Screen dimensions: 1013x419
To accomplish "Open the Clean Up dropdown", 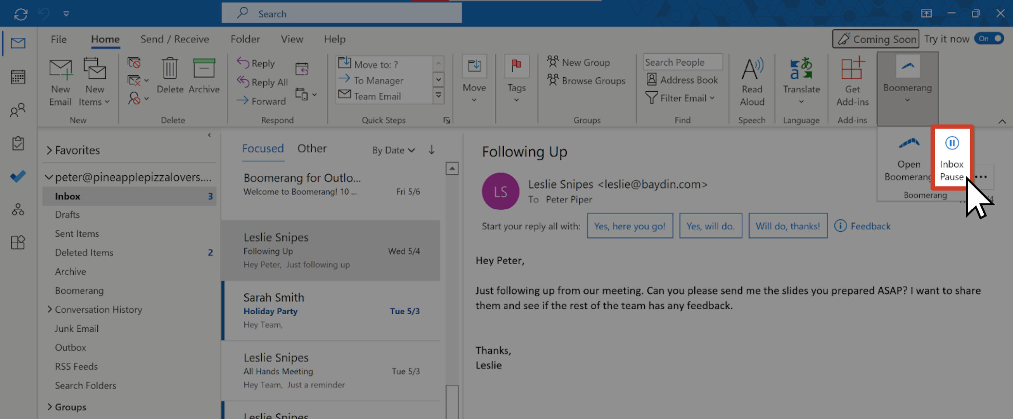I will tap(138, 81).
